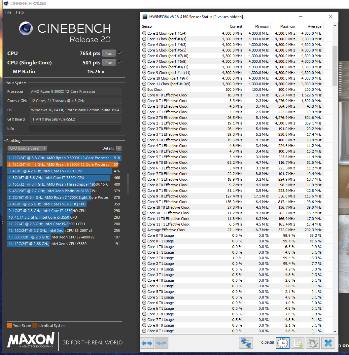The width and height of the screenshot is (349, 355).
Task: Click the OS field in Your System
Action: pyautogui.click(x=75, y=110)
